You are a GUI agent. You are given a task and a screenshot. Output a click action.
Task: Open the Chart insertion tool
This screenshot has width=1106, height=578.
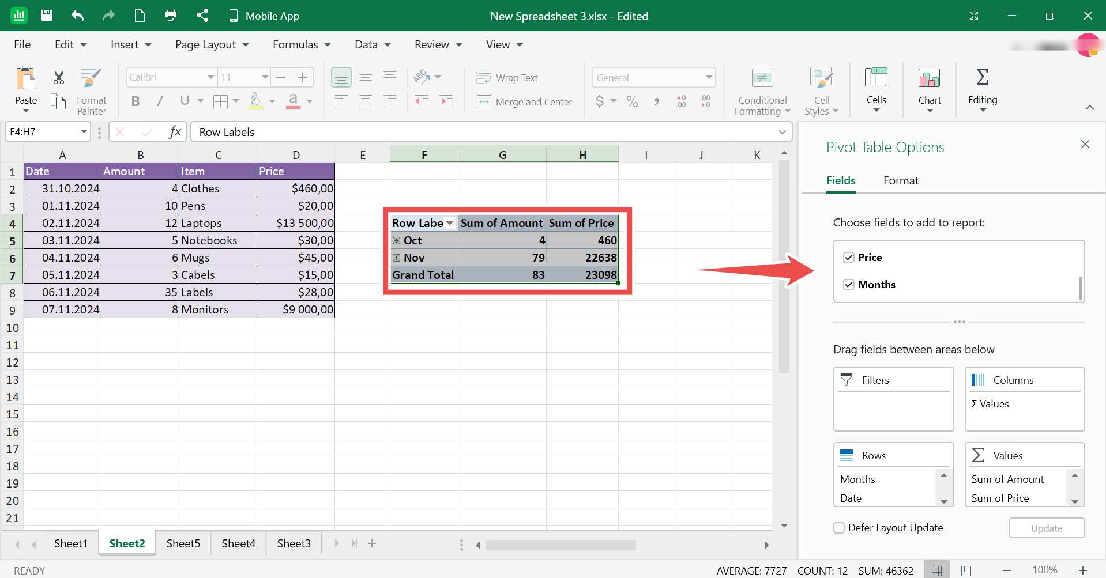pyautogui.click(x=929, y=90)
